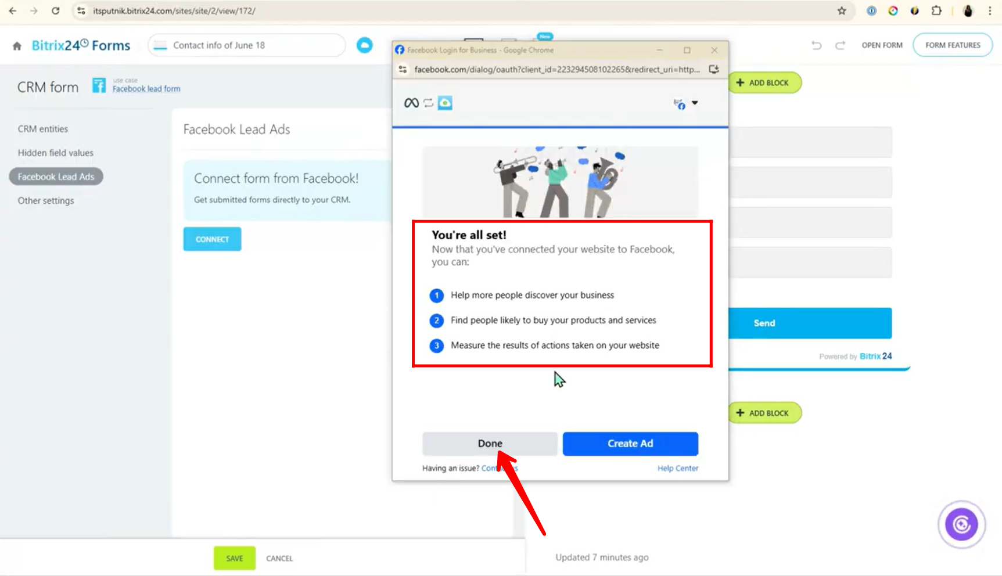
Task: Click the blue cloud publish icon
Action: 364,45
